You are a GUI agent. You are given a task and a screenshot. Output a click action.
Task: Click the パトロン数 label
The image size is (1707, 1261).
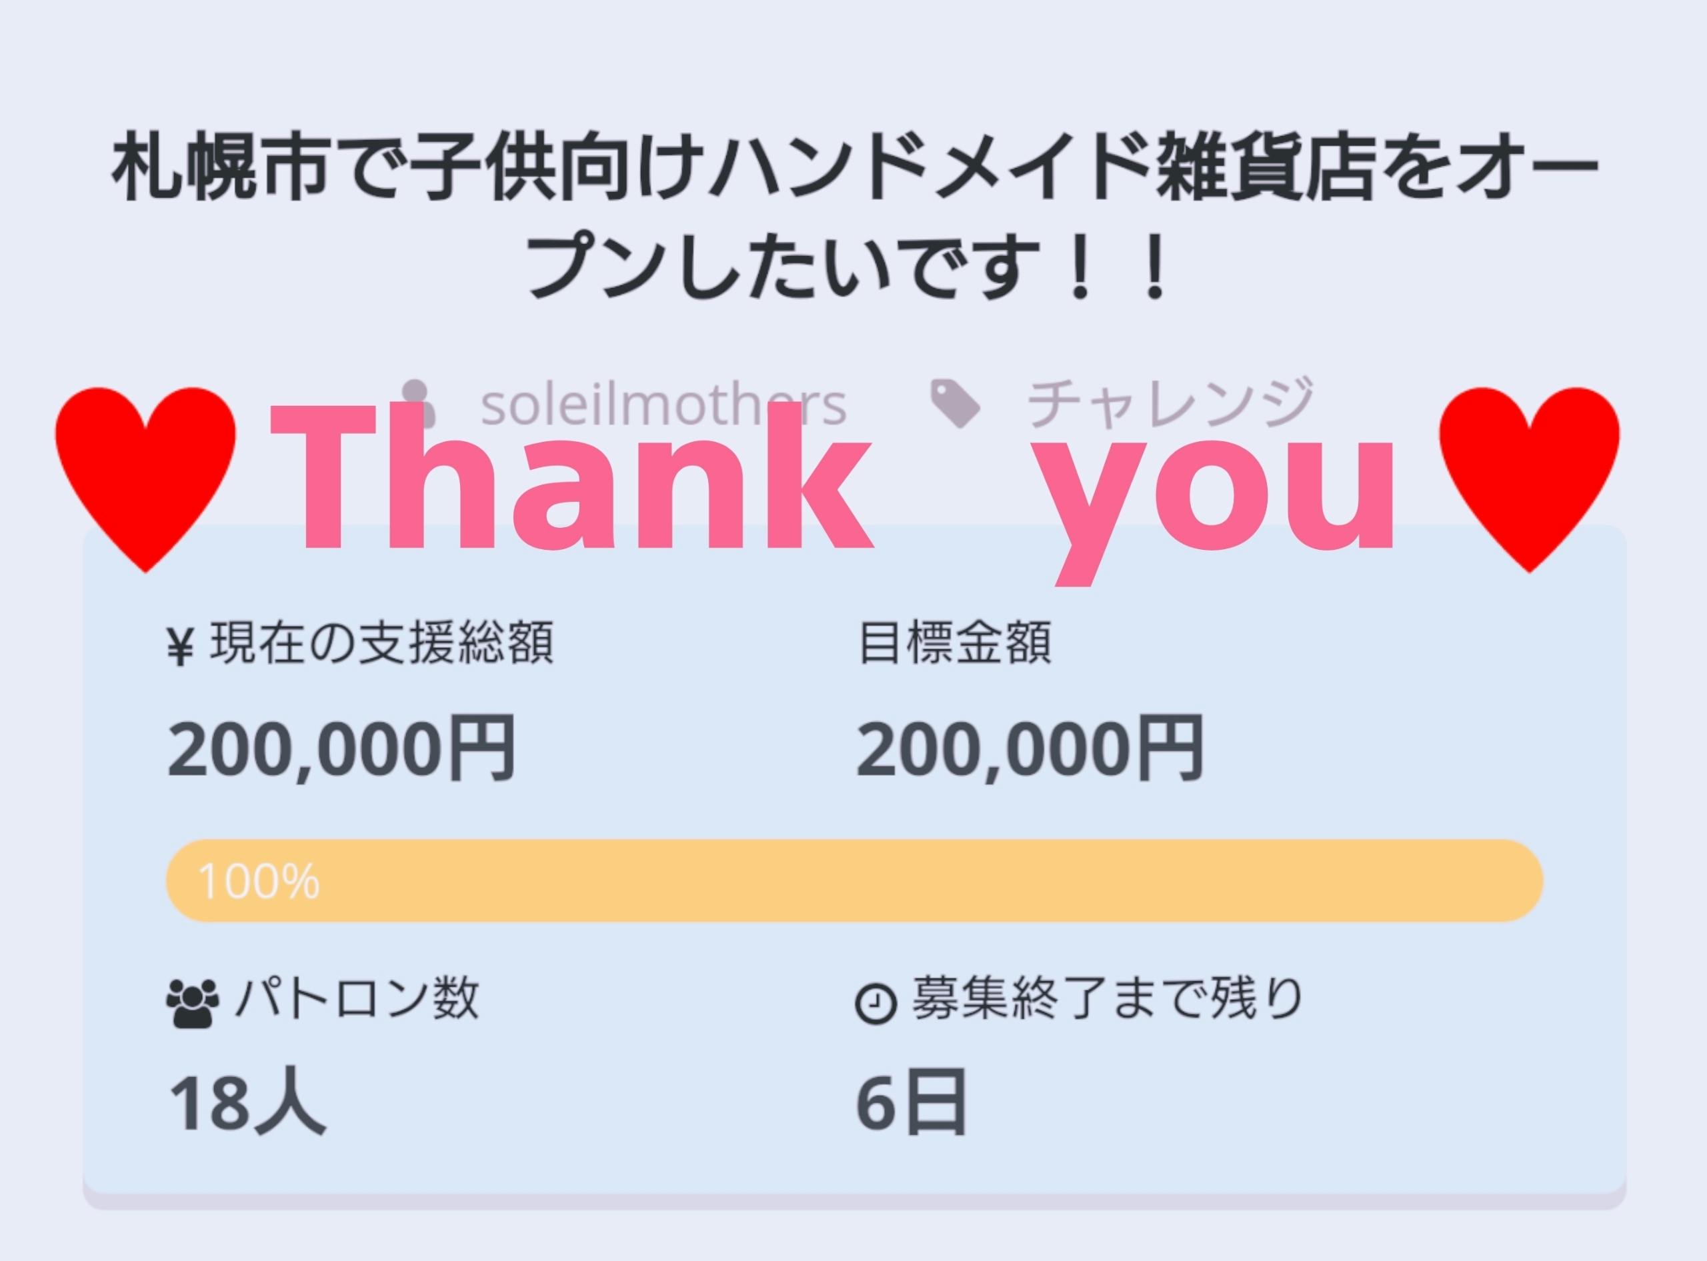357,998
